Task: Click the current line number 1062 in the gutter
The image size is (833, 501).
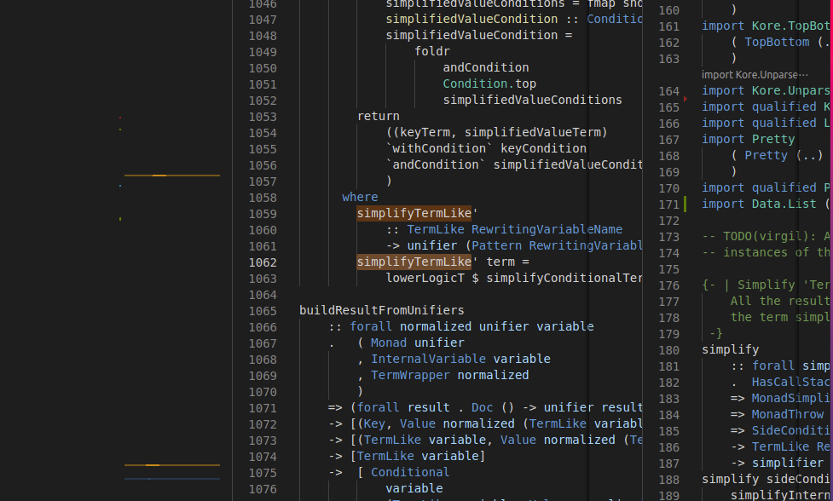Action: (x=263, y=262)
